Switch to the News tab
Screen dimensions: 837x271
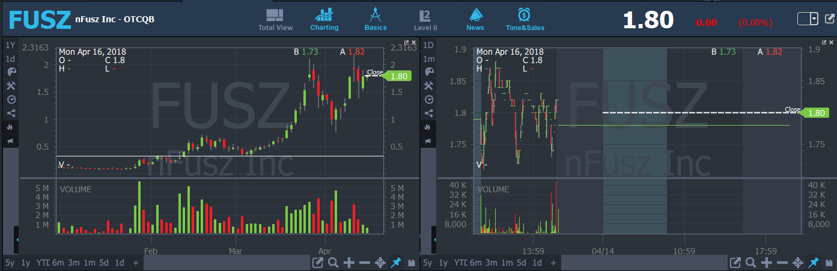(475, 19)
